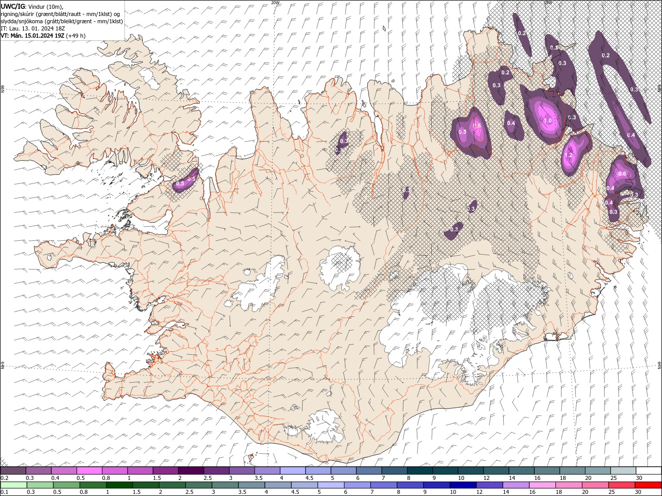
Task: Click the bright pink 0.5 swatch in upper legend row
Action: click(89, 470)
